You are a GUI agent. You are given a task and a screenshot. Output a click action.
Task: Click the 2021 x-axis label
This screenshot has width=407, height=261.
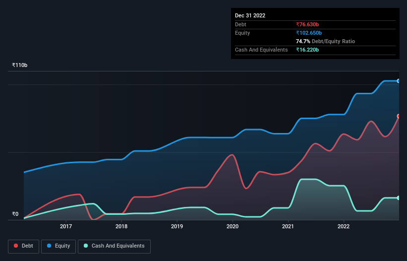[x=288, y=226]
